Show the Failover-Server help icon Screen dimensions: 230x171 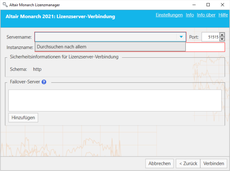tap(44, 82)
